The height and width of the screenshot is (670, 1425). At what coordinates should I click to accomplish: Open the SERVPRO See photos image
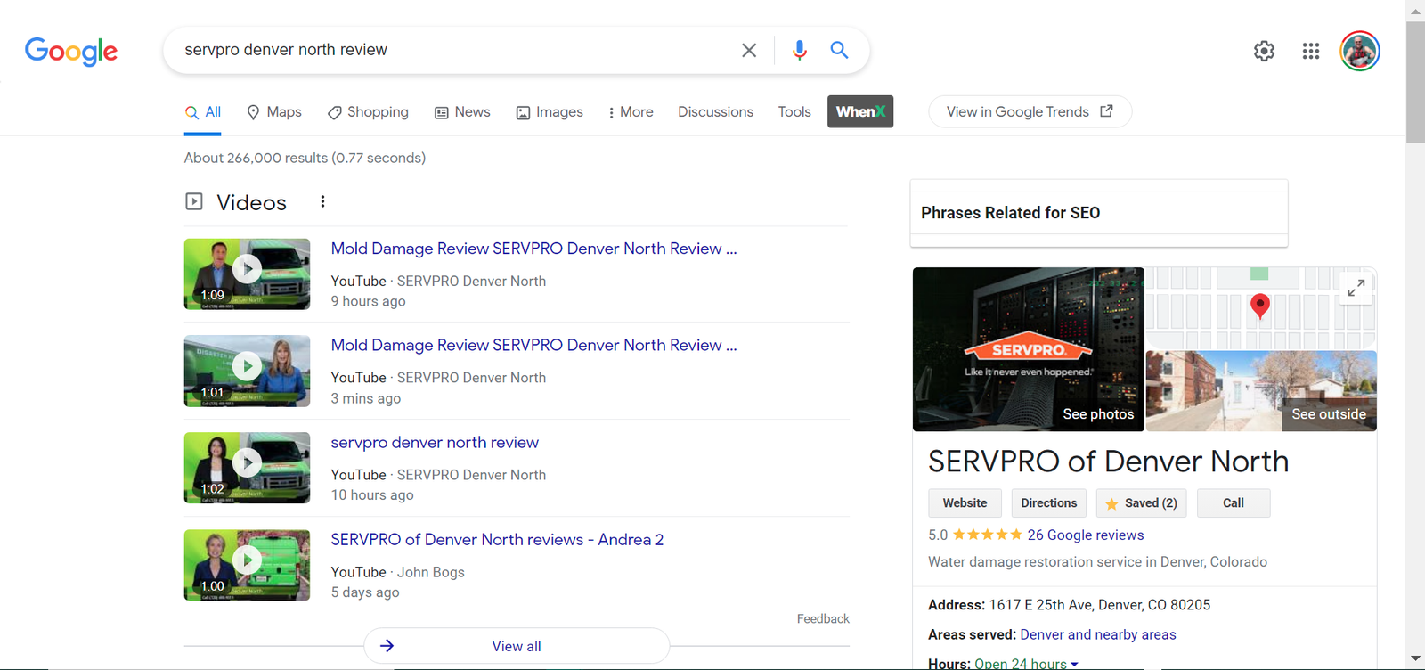1029,349
